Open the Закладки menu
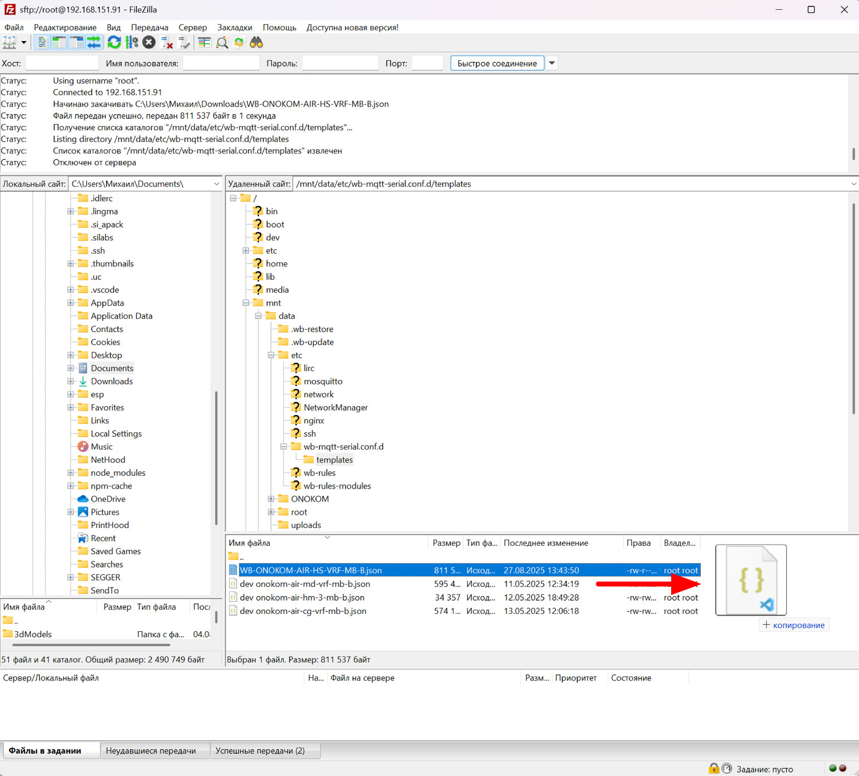This screenshot has width=859, height=776. 234,27
